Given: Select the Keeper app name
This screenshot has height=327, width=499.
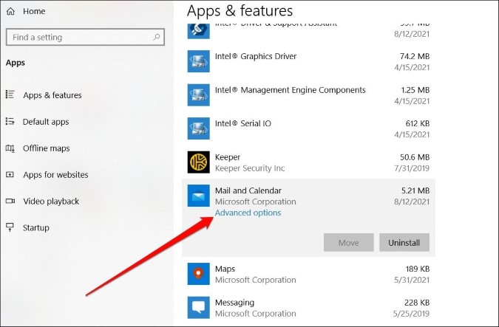Looking at the screenshot, I should pyautogui.click(x=228, y=157).
